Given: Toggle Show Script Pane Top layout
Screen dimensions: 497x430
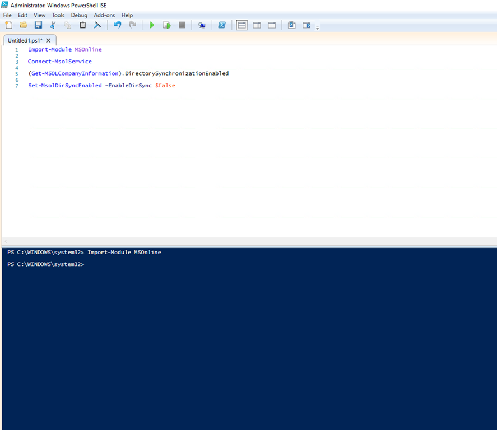Looking at the screenshot, I should click(241, 25).
